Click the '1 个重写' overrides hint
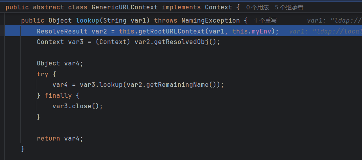The image size is (362, 160). [x=265, y=20]
